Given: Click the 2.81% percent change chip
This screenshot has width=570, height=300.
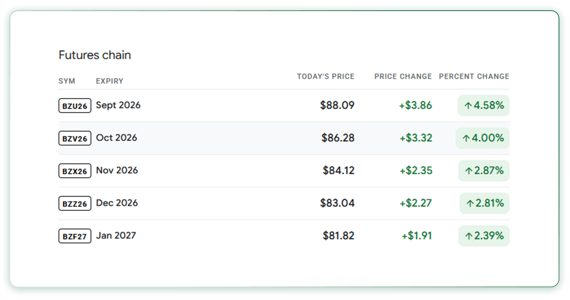Looking at the screenshot, I should pyautogui.click(x=484, y=203).
